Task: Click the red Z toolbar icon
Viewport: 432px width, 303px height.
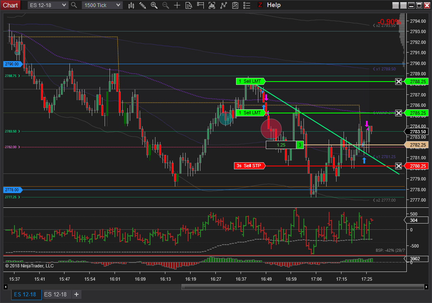Action: point(260,5)
